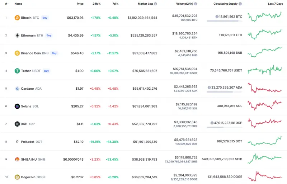Open Dogecoin's 7 day sparkline chart
Viewport: 287px width, 184px height.
pos(265,176)
